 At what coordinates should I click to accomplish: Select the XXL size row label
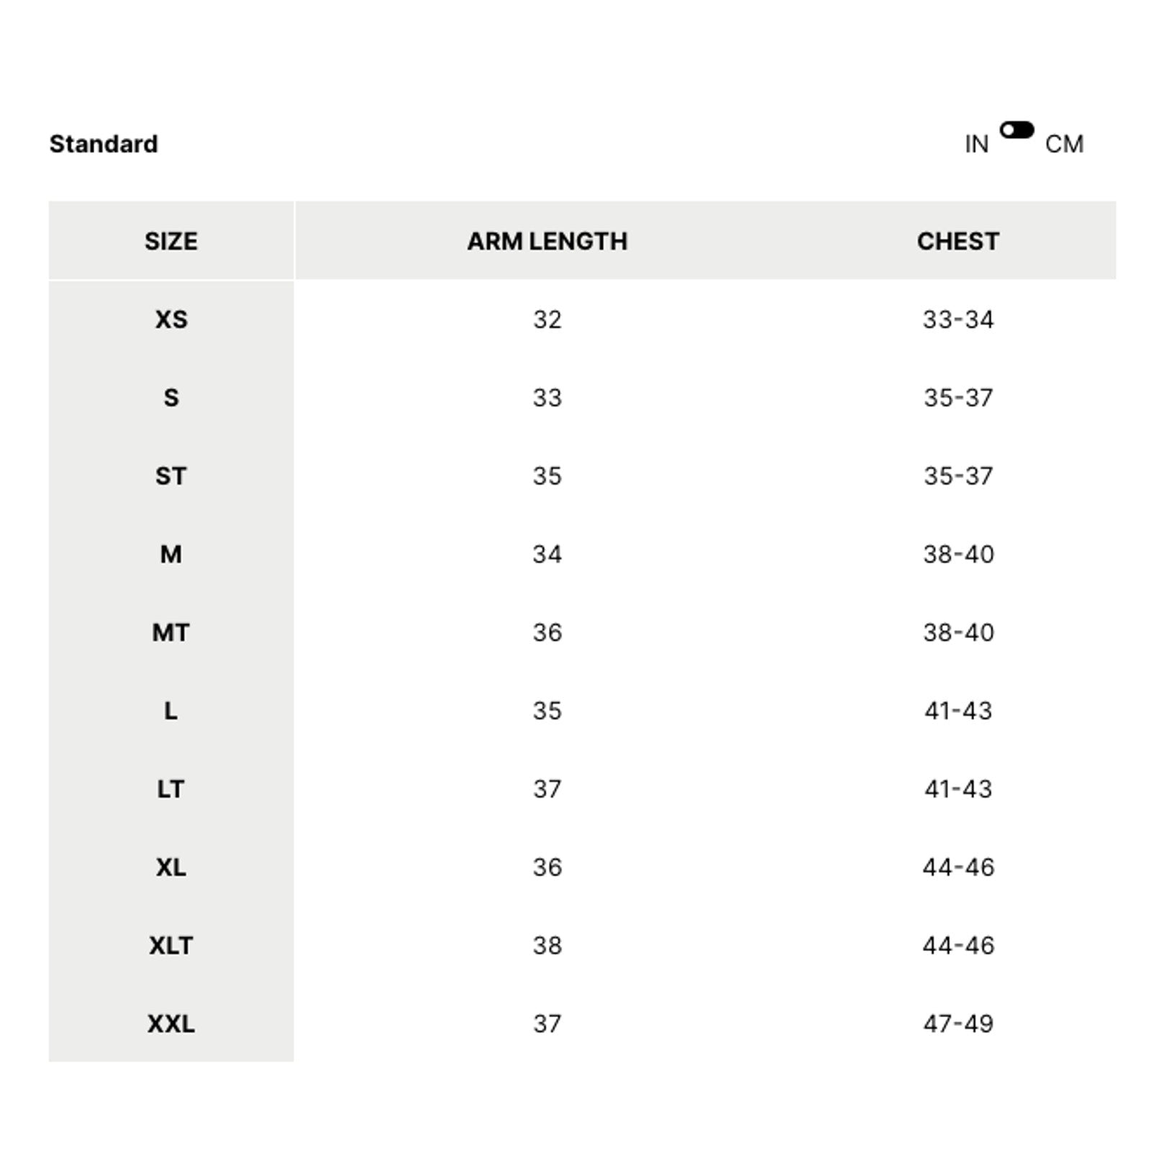point(171,1024)
